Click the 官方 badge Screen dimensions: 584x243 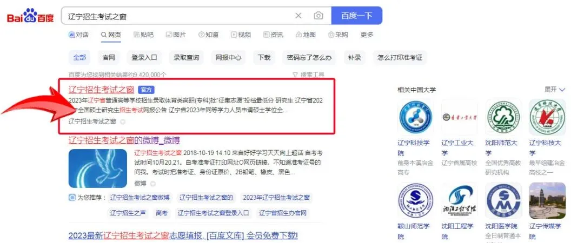(x=146, y=90)
